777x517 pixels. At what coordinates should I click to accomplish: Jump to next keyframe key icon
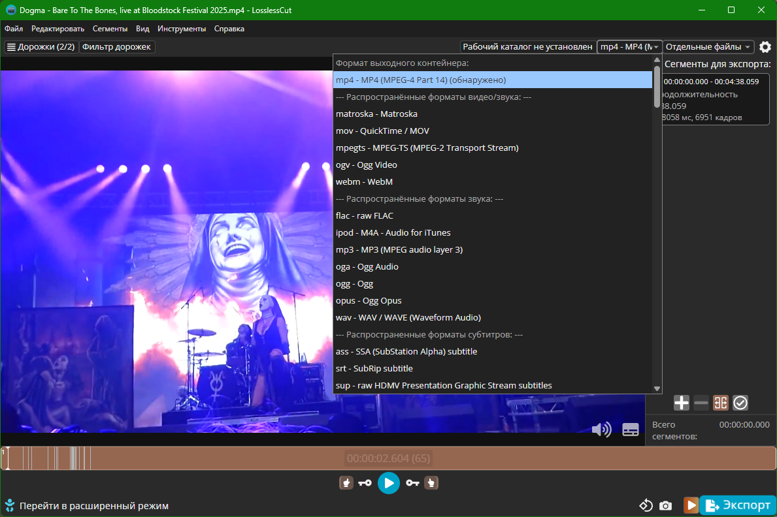[412, 483]
